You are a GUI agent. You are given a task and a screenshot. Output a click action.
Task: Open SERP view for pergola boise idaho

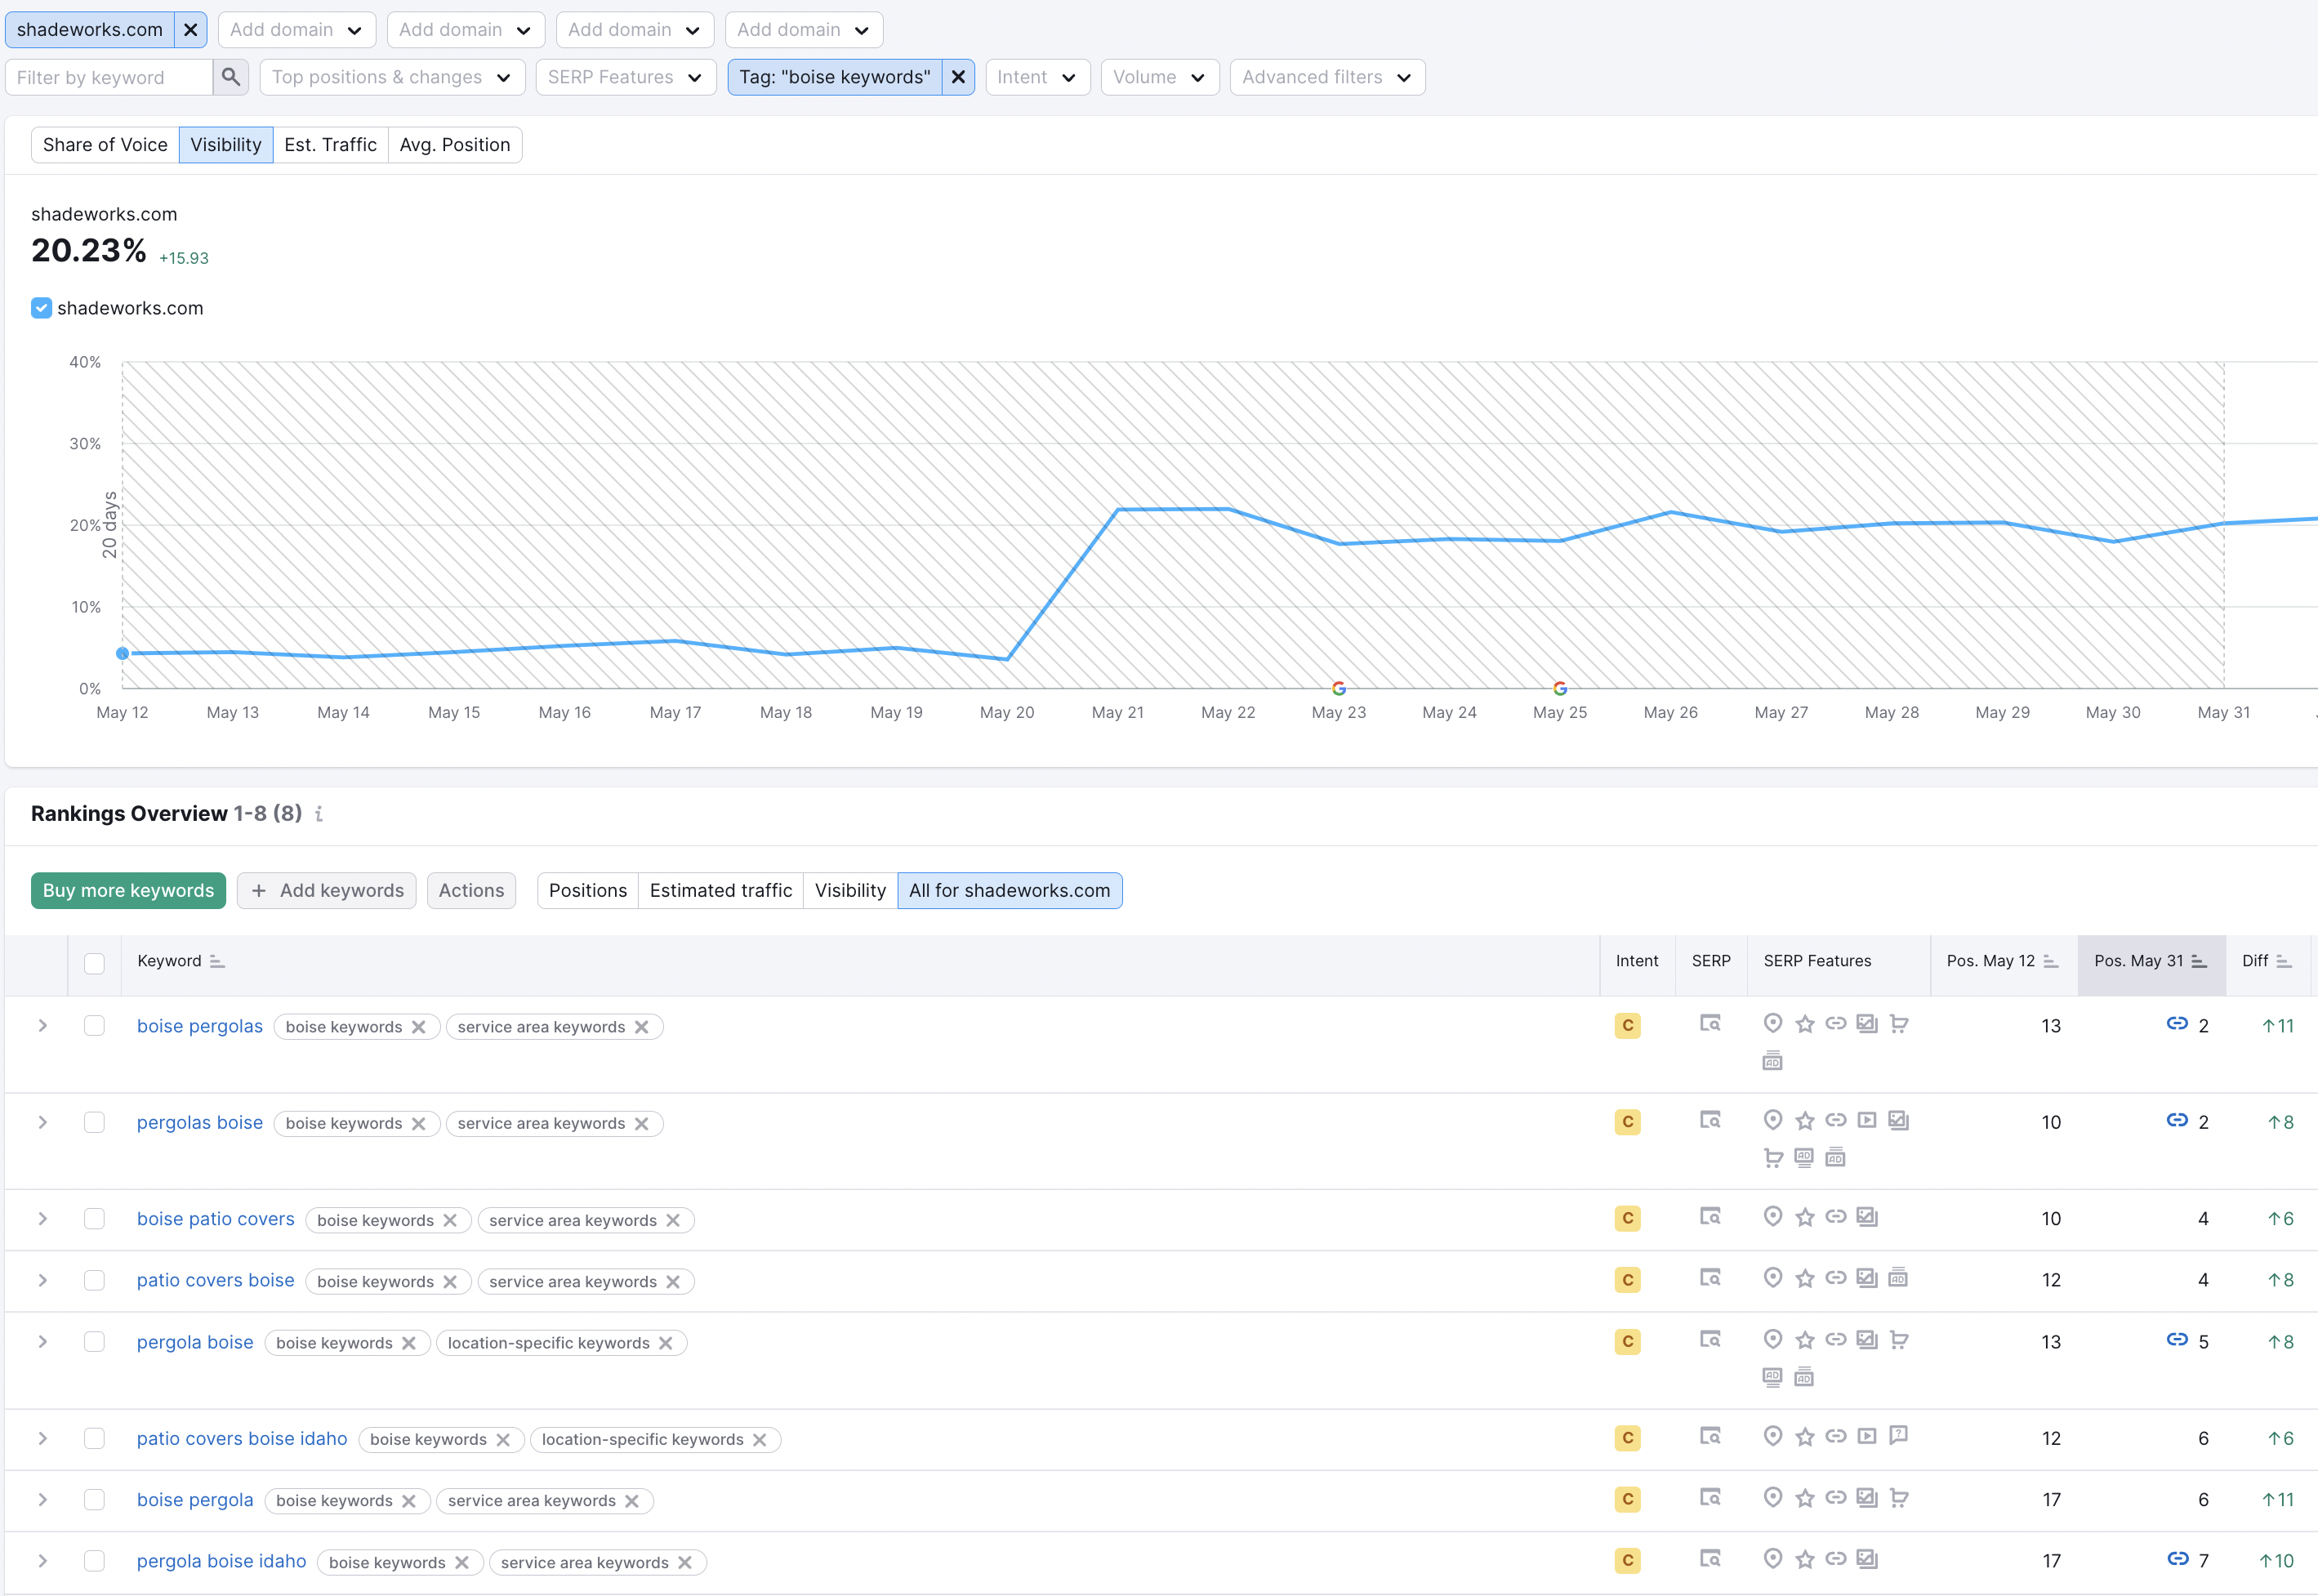pos(1710,1559)
